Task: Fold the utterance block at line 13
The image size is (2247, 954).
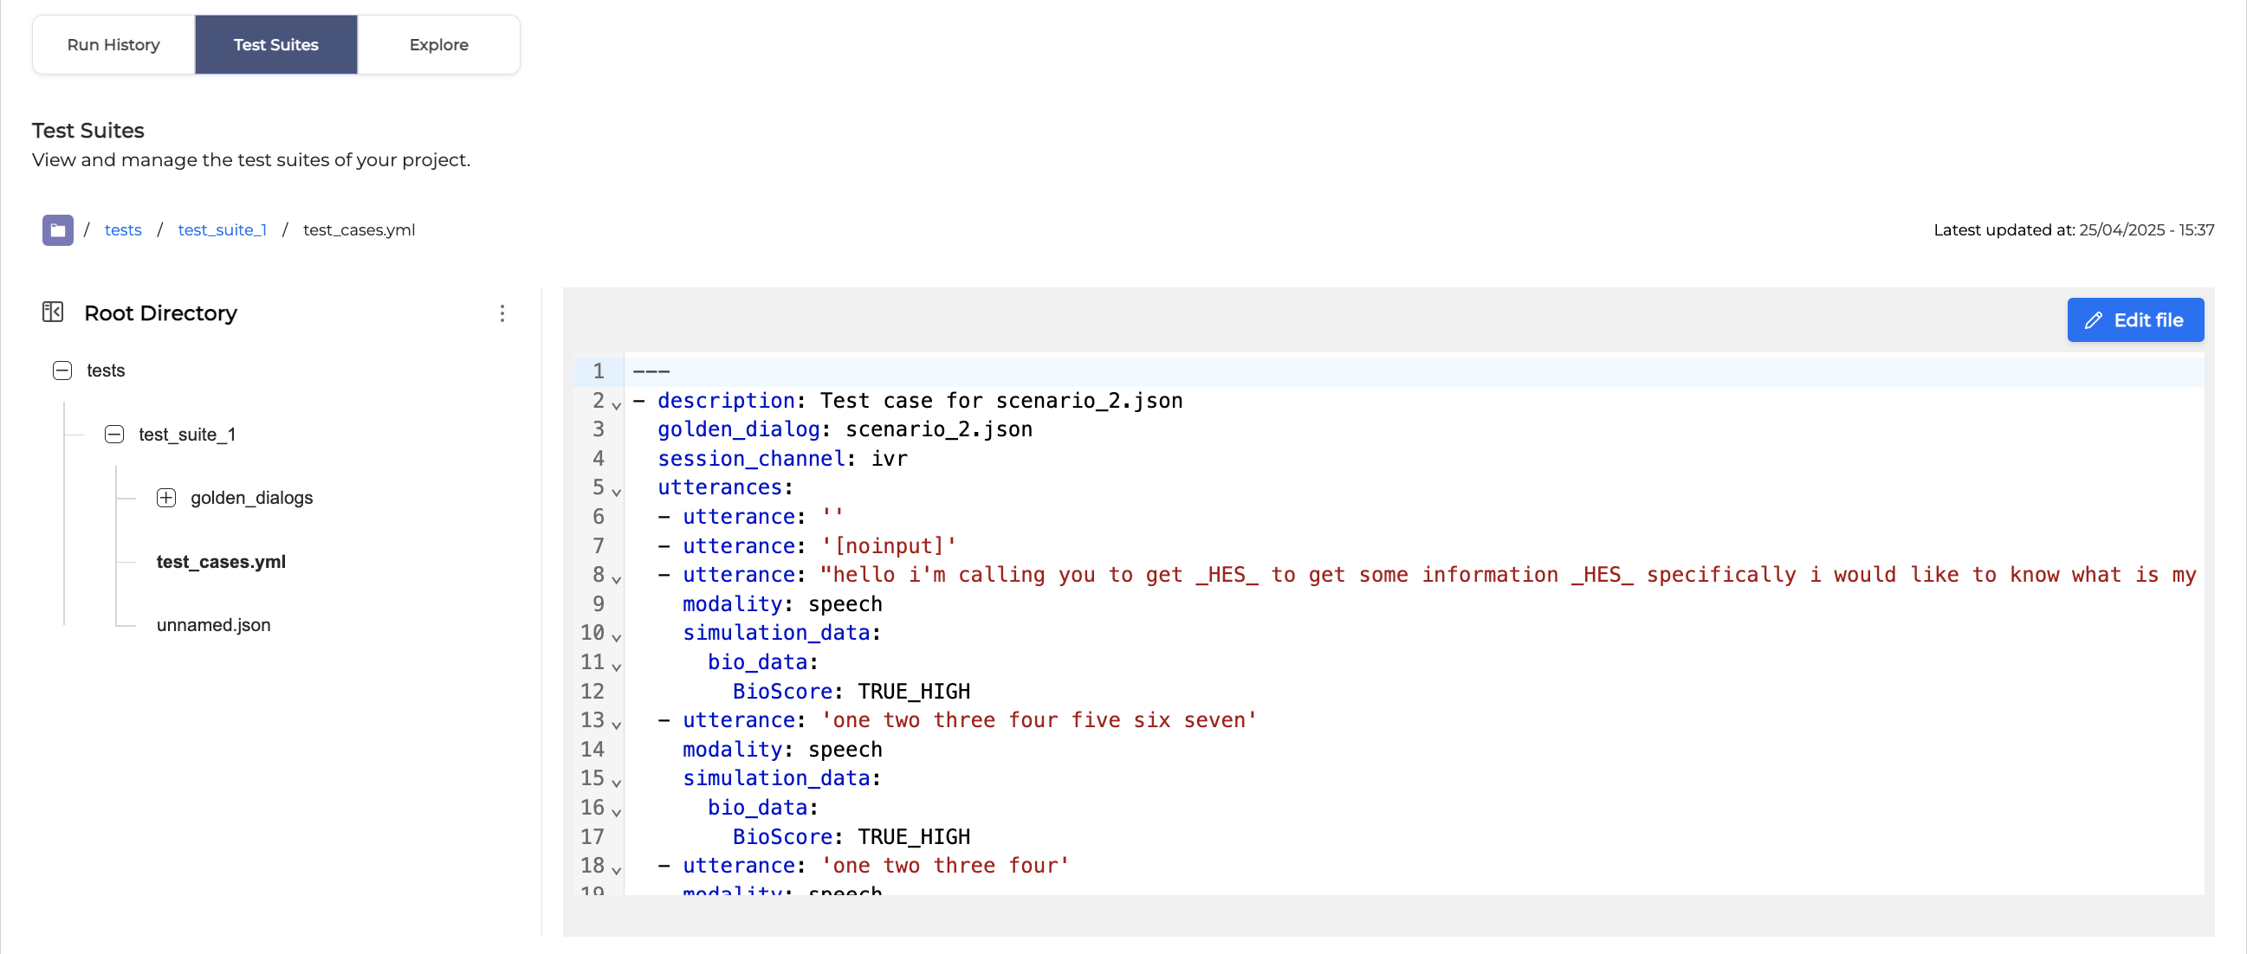Action: [x=616, y=725]
